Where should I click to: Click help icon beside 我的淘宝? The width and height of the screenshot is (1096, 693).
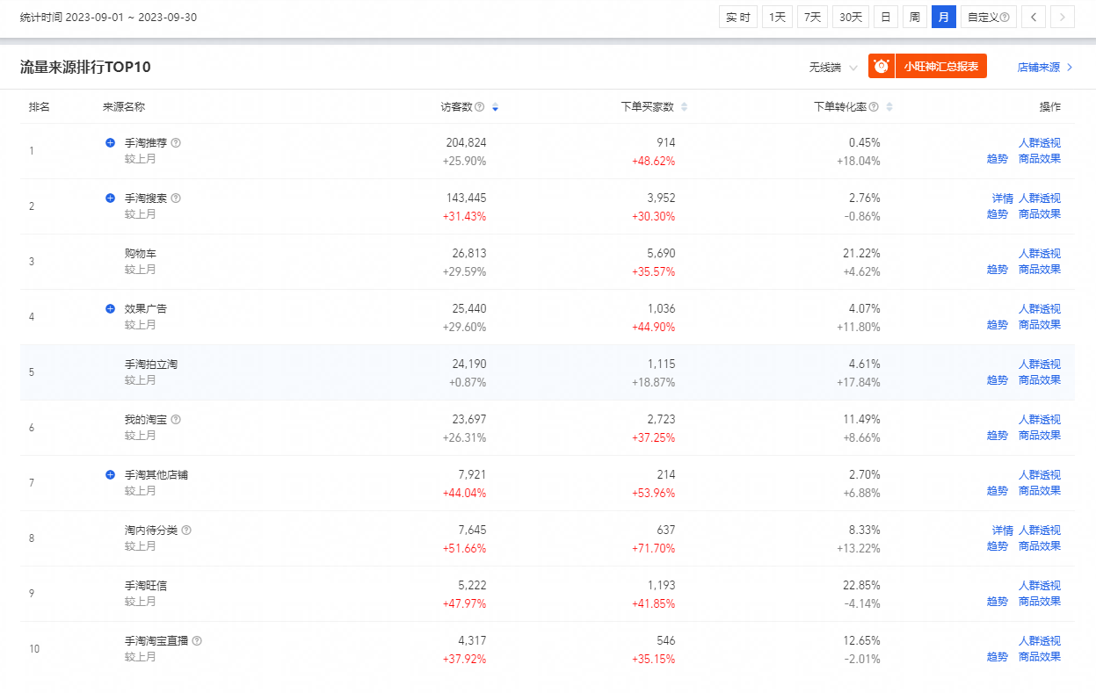pyautogui.click(x=176, y=420)
